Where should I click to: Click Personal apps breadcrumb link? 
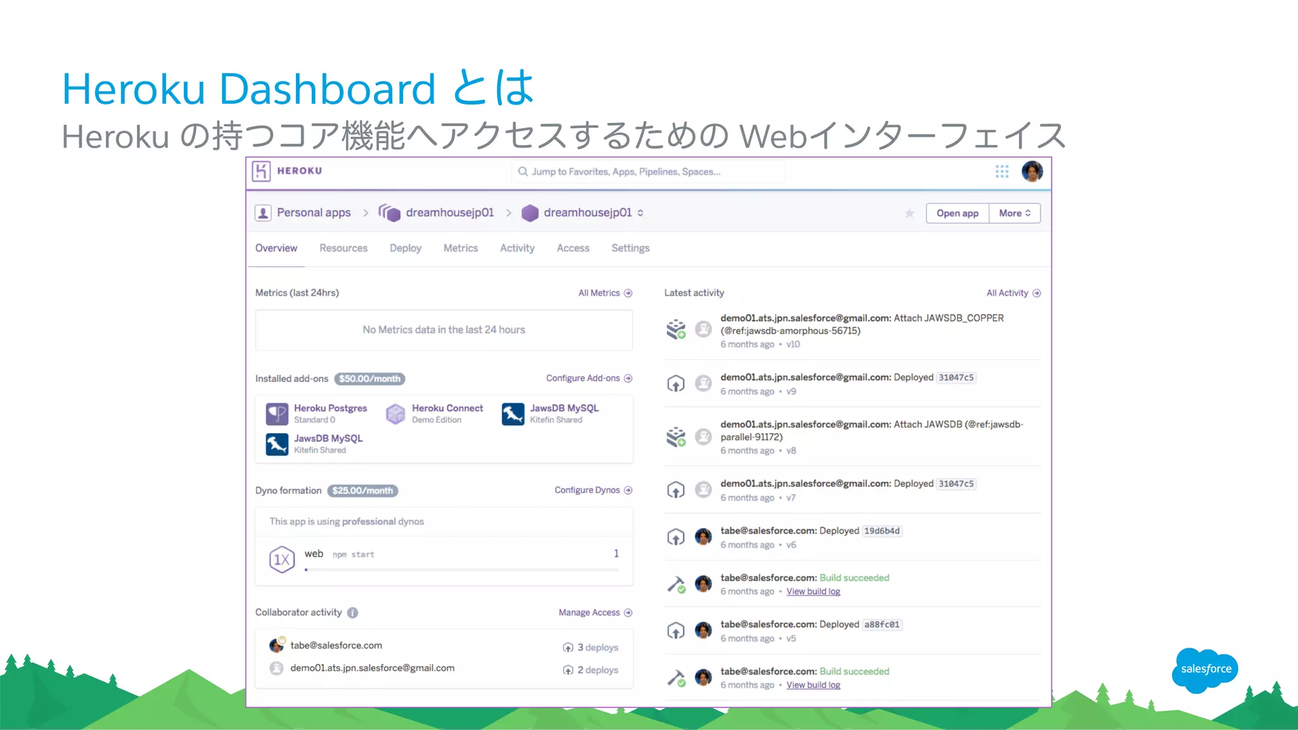pos(314,213)
